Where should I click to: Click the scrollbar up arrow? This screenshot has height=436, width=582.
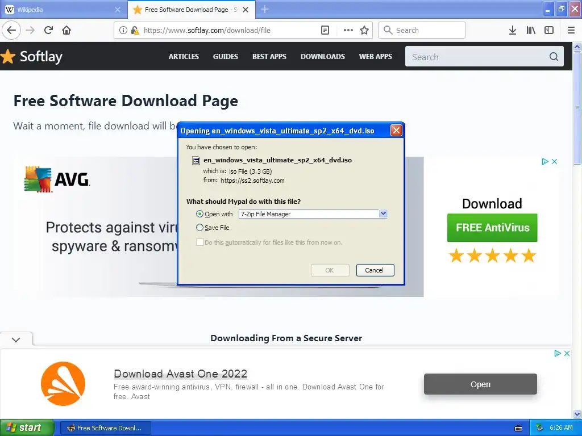[577, 47]
